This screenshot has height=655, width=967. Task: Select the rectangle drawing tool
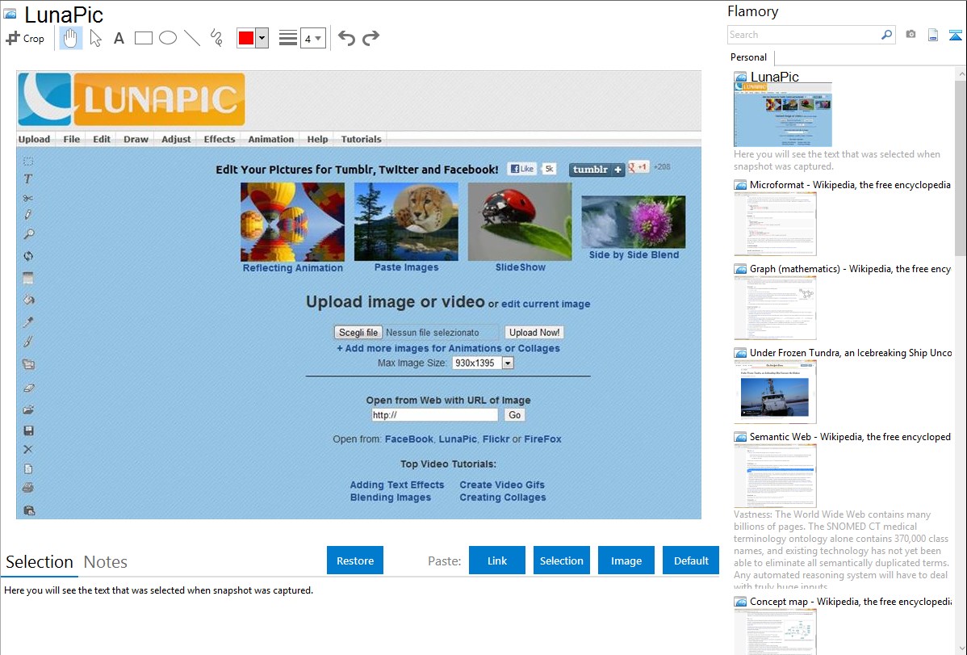143,38
